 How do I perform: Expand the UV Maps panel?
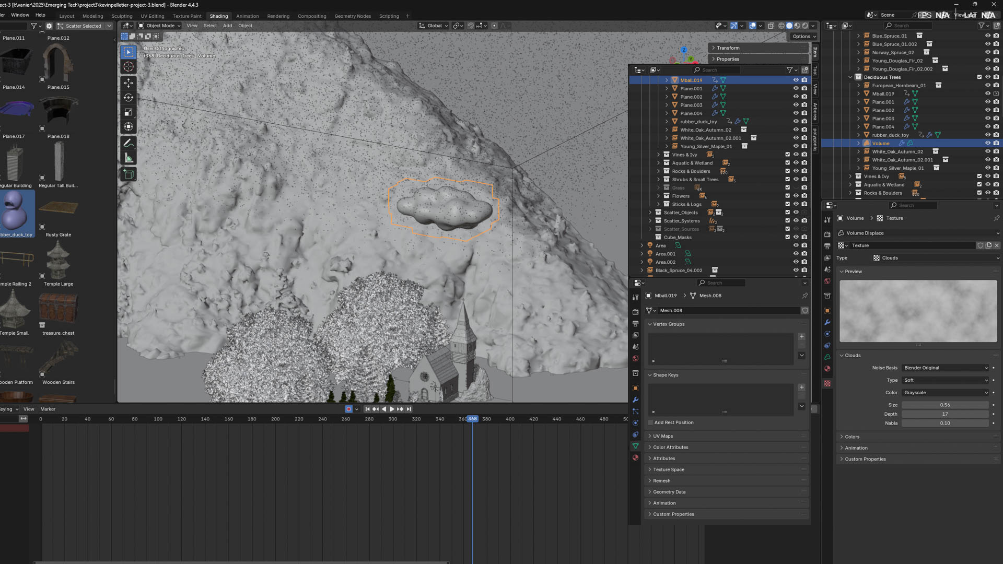(x=663, y=436)
